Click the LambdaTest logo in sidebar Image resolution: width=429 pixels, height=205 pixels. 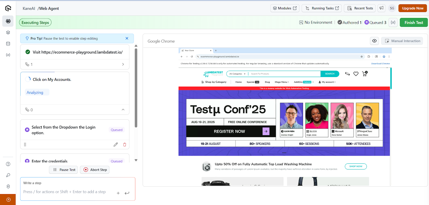click(x=8, y=8)
